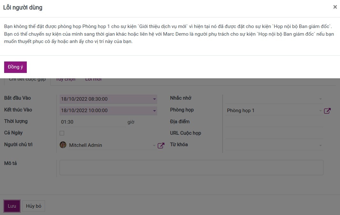Click the Đồng ý button
340x215 pixels.
15,67
